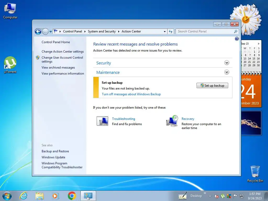
Task: Click the Maintenance section heading
Action: pos(108,72)
